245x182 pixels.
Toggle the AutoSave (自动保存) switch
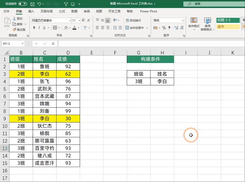[23, 4]
